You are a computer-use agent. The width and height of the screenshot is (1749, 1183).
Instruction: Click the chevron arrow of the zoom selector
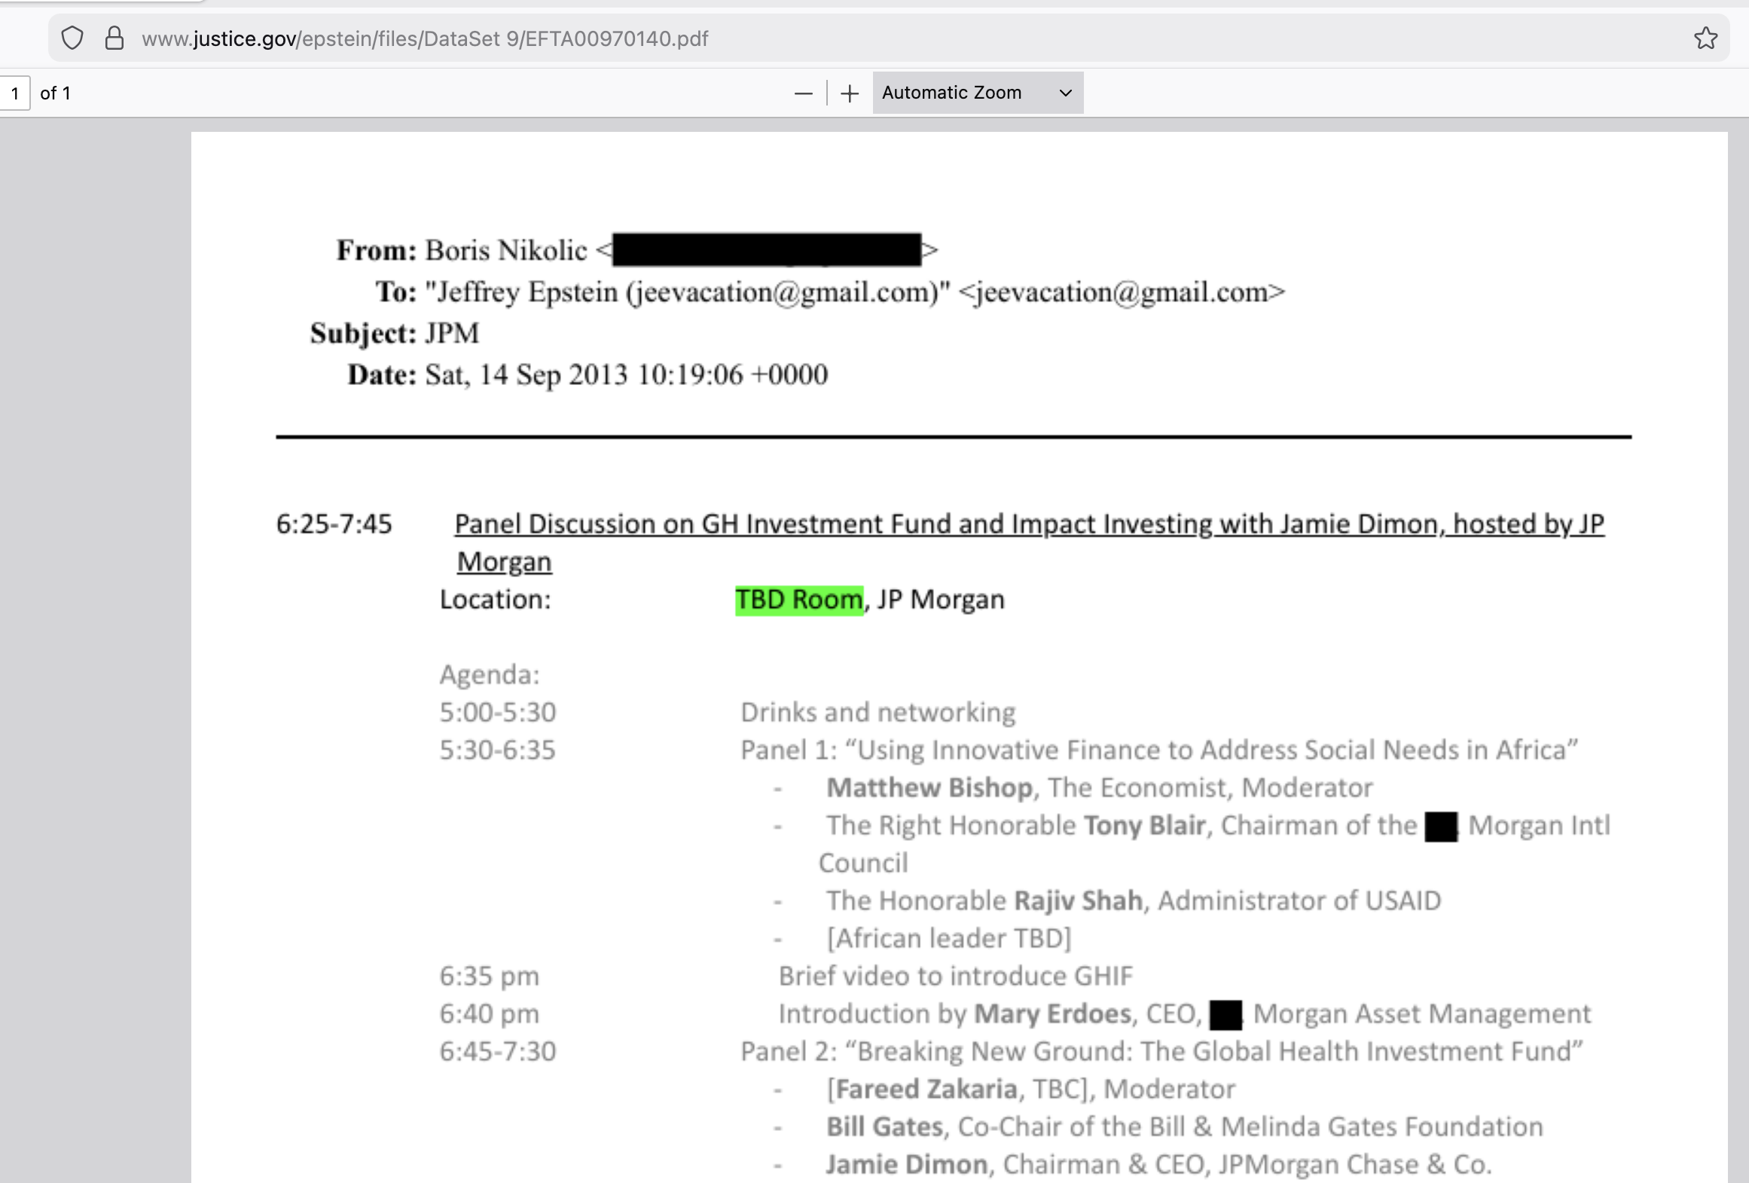pos(1065,93)
